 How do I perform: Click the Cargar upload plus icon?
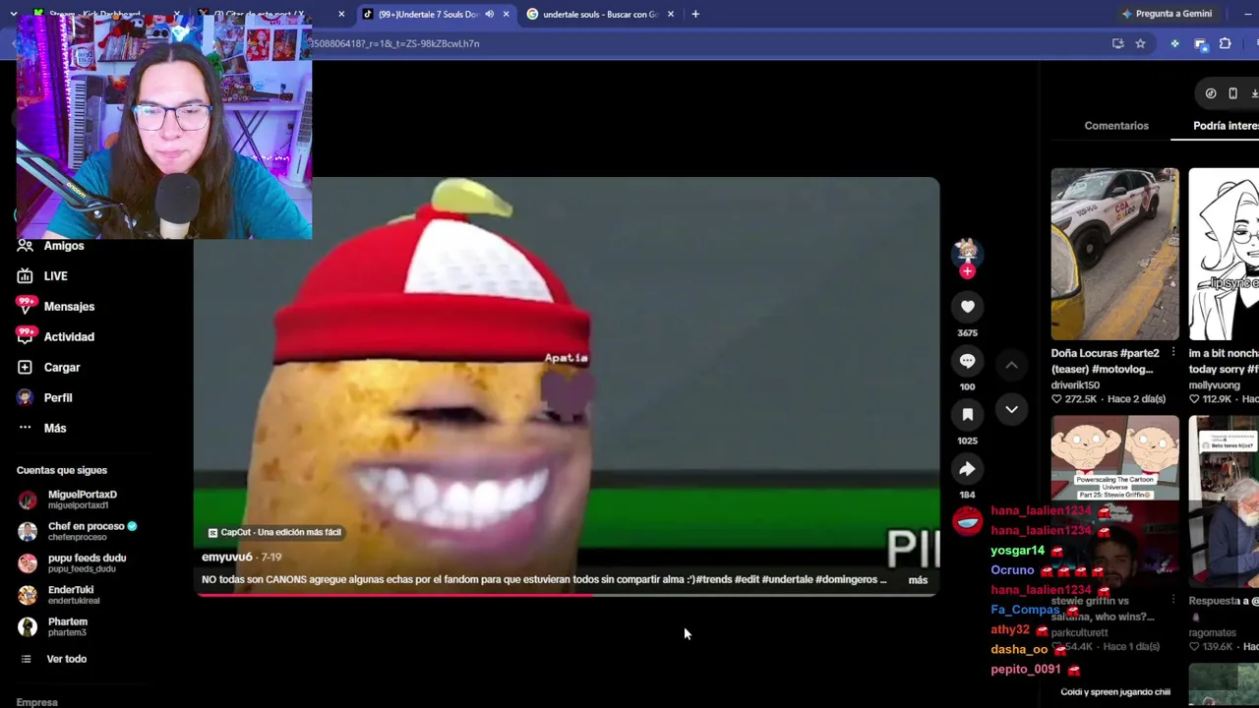[x=25, y=368]
